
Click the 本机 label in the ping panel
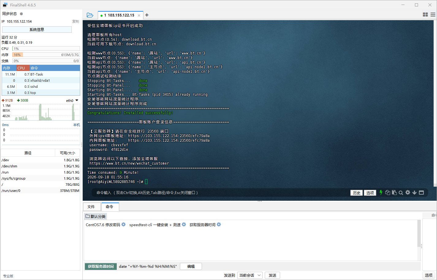point(77,125)
